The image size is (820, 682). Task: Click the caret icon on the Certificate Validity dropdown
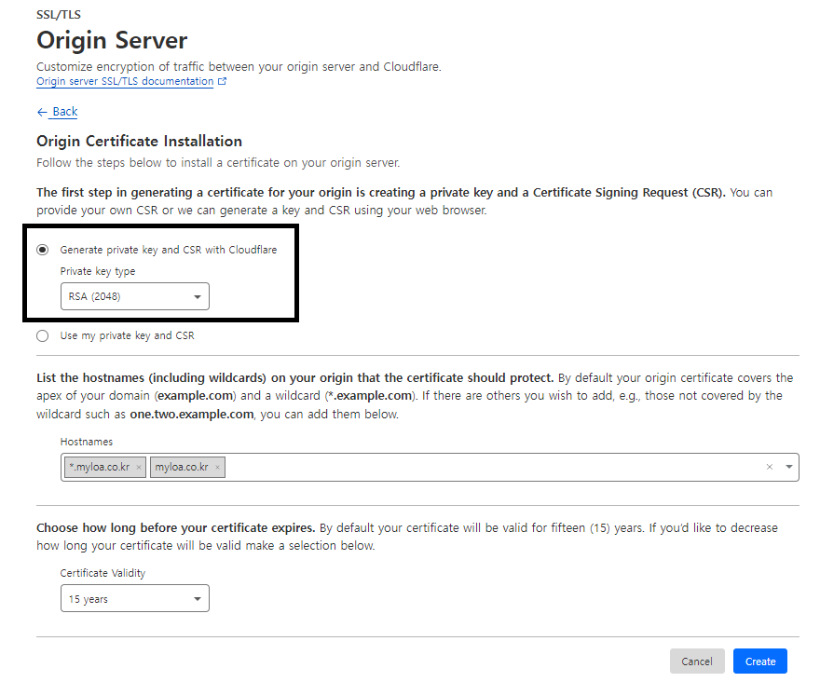(198, 598)
